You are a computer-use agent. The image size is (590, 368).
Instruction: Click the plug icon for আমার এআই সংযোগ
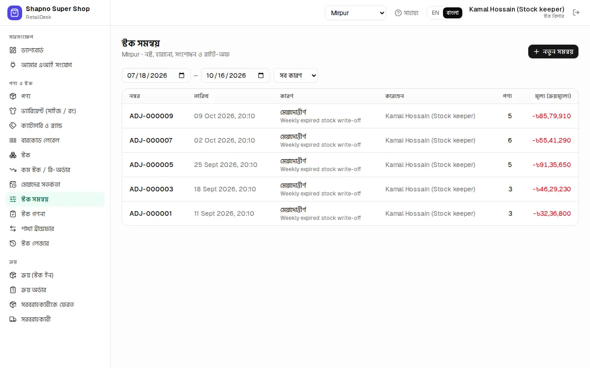pos(13,65)
